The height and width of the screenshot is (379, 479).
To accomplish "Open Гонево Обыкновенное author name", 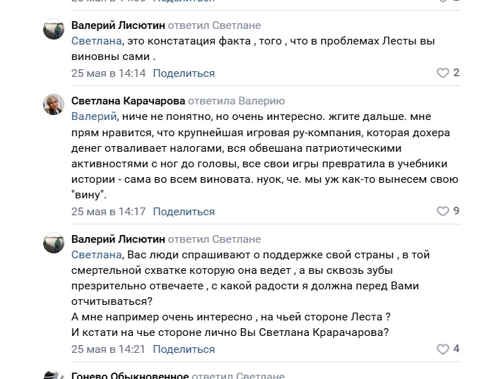I will point(130,375).
